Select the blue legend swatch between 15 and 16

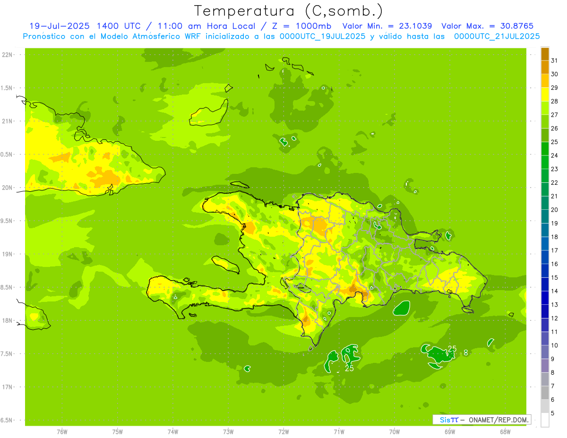[545, 271]
